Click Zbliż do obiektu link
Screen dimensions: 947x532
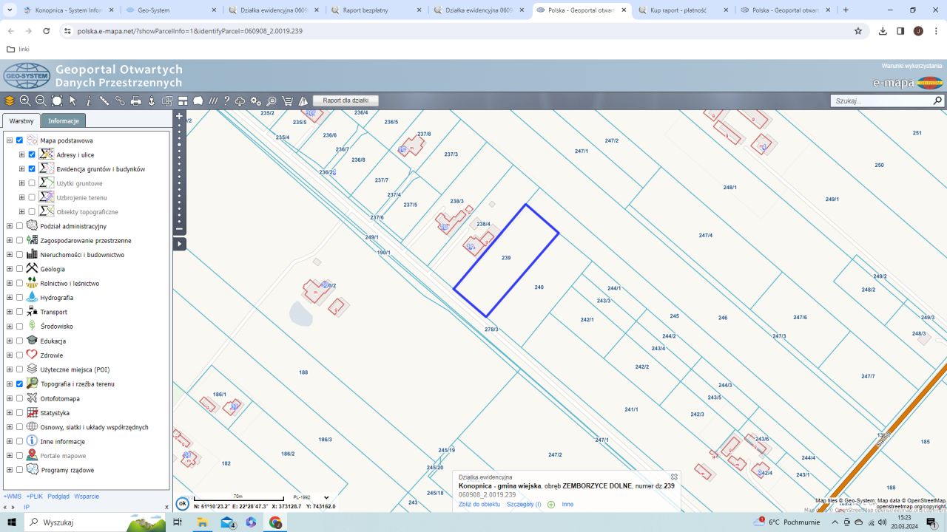point(479,505)
